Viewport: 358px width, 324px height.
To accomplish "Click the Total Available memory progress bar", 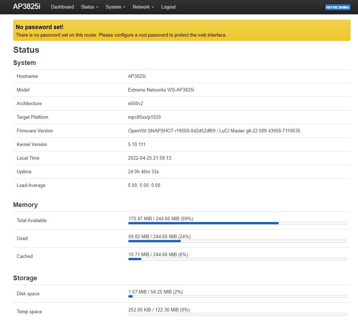I will 237,223.
